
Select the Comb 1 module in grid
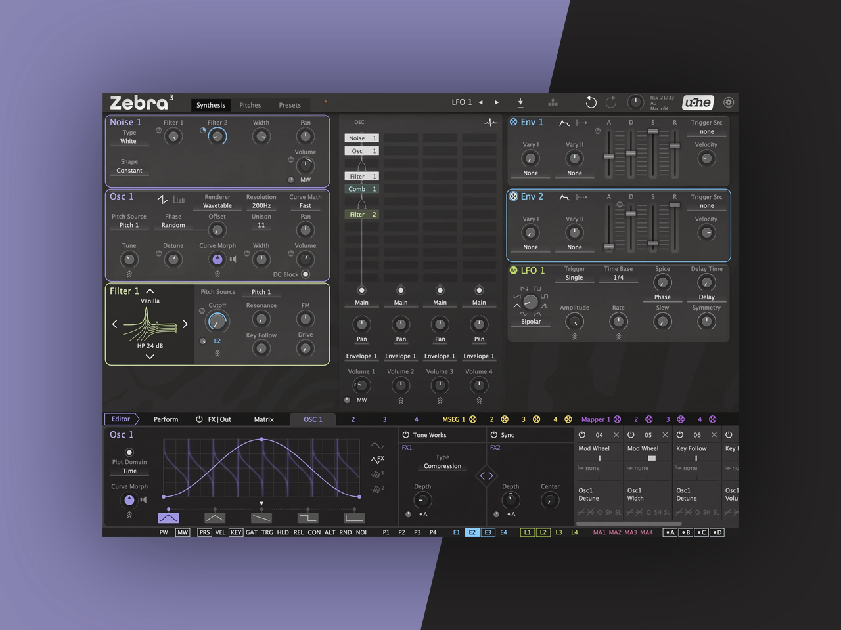tap(361, 189)
